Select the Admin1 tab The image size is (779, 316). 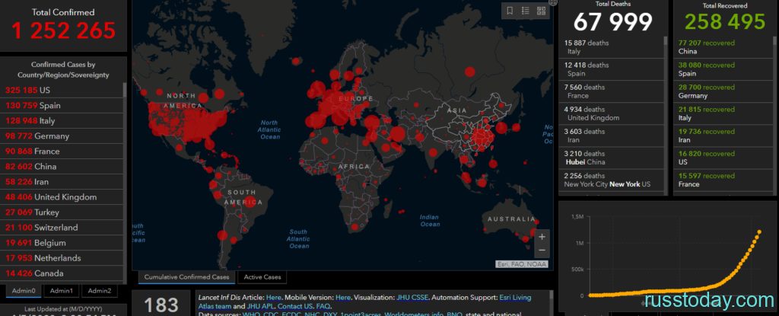tap(62, 291)
